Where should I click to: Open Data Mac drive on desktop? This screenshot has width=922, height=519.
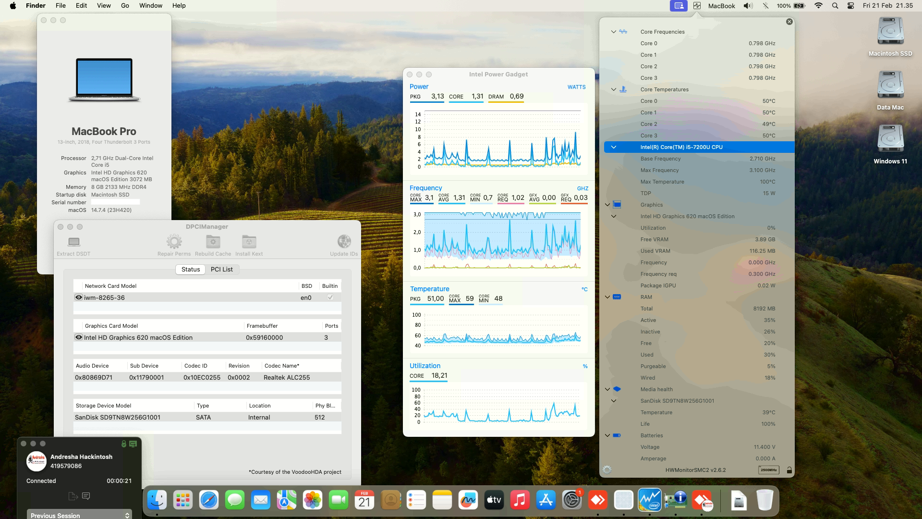coord(890,86)
